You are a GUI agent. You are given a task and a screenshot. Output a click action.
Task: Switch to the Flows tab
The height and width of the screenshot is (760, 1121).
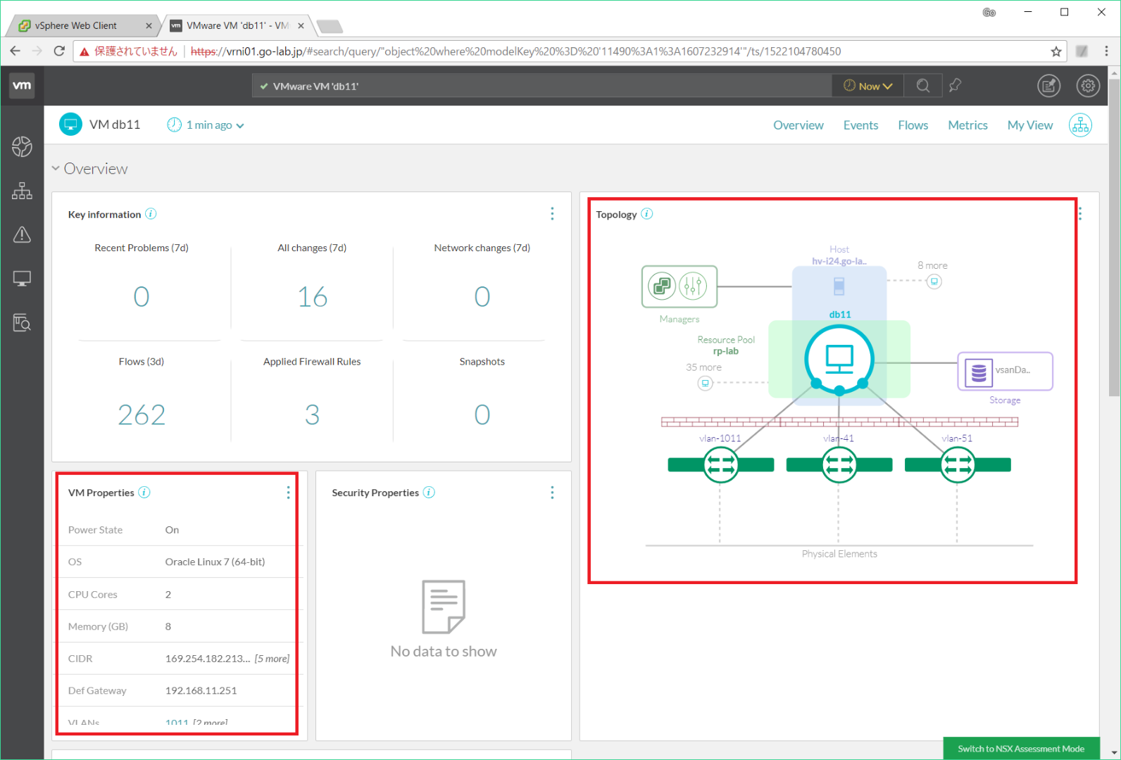point(913,125)
